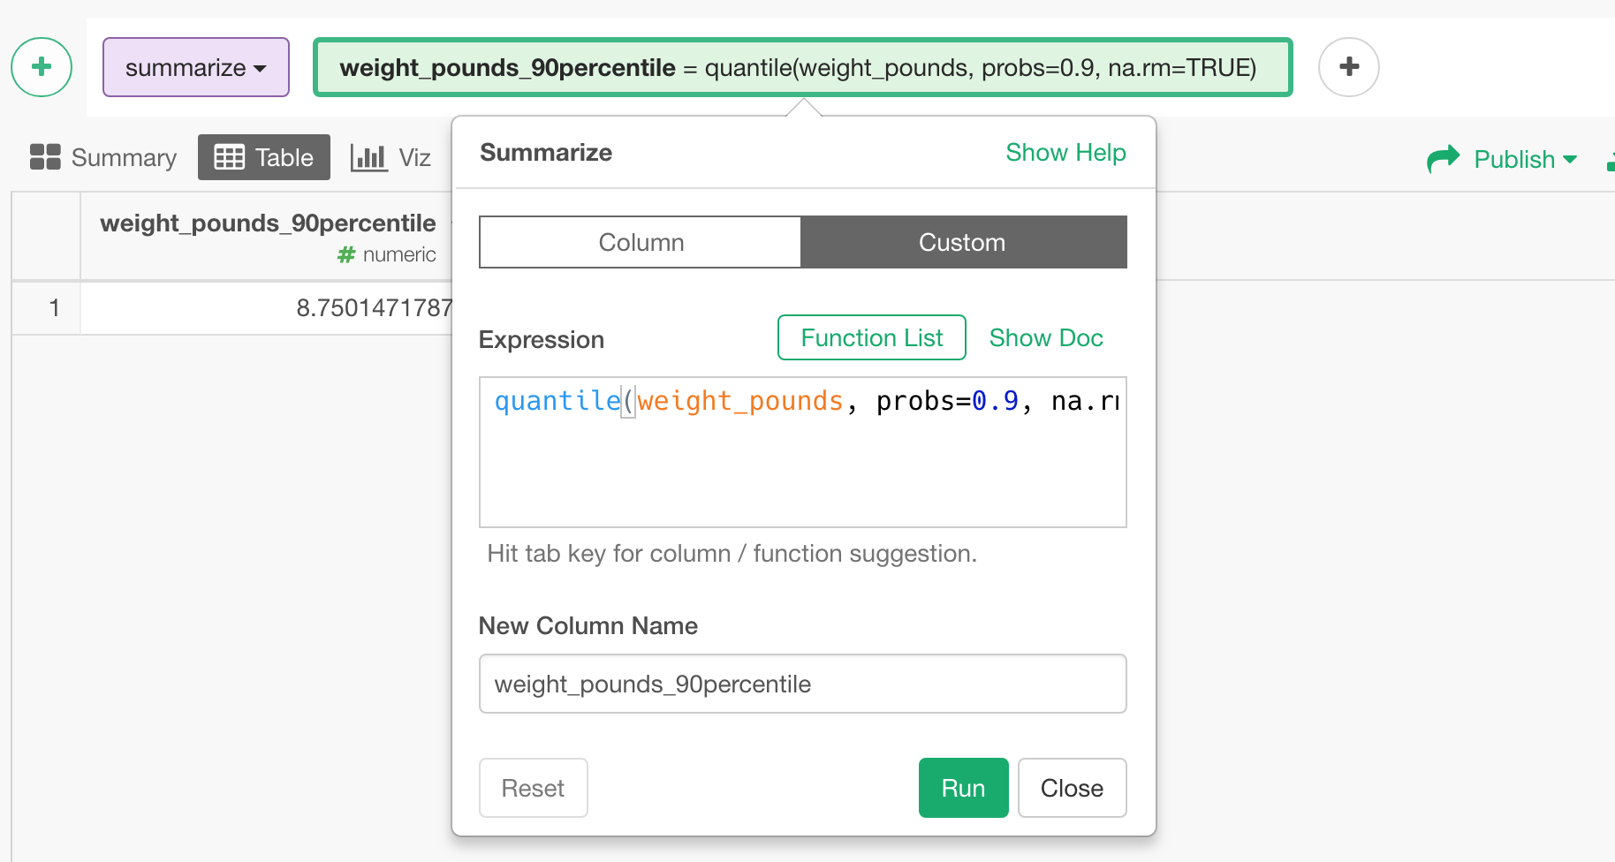This screenshot has height=862, width=1615.
Task: Click the Show Doc link
Action: [x=1045, y=337]
